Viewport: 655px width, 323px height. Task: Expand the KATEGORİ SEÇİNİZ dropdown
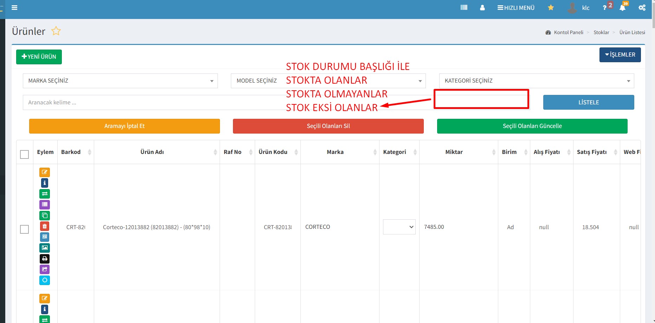click(x=536, y=81)
